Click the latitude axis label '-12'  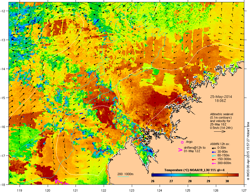pyautogui.click(x=3, y=11)
